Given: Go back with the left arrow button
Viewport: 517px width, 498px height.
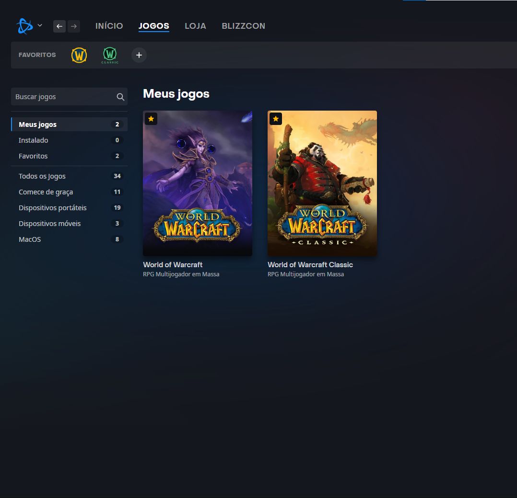Looking at the screenshot, I should [x=59, y=26].
